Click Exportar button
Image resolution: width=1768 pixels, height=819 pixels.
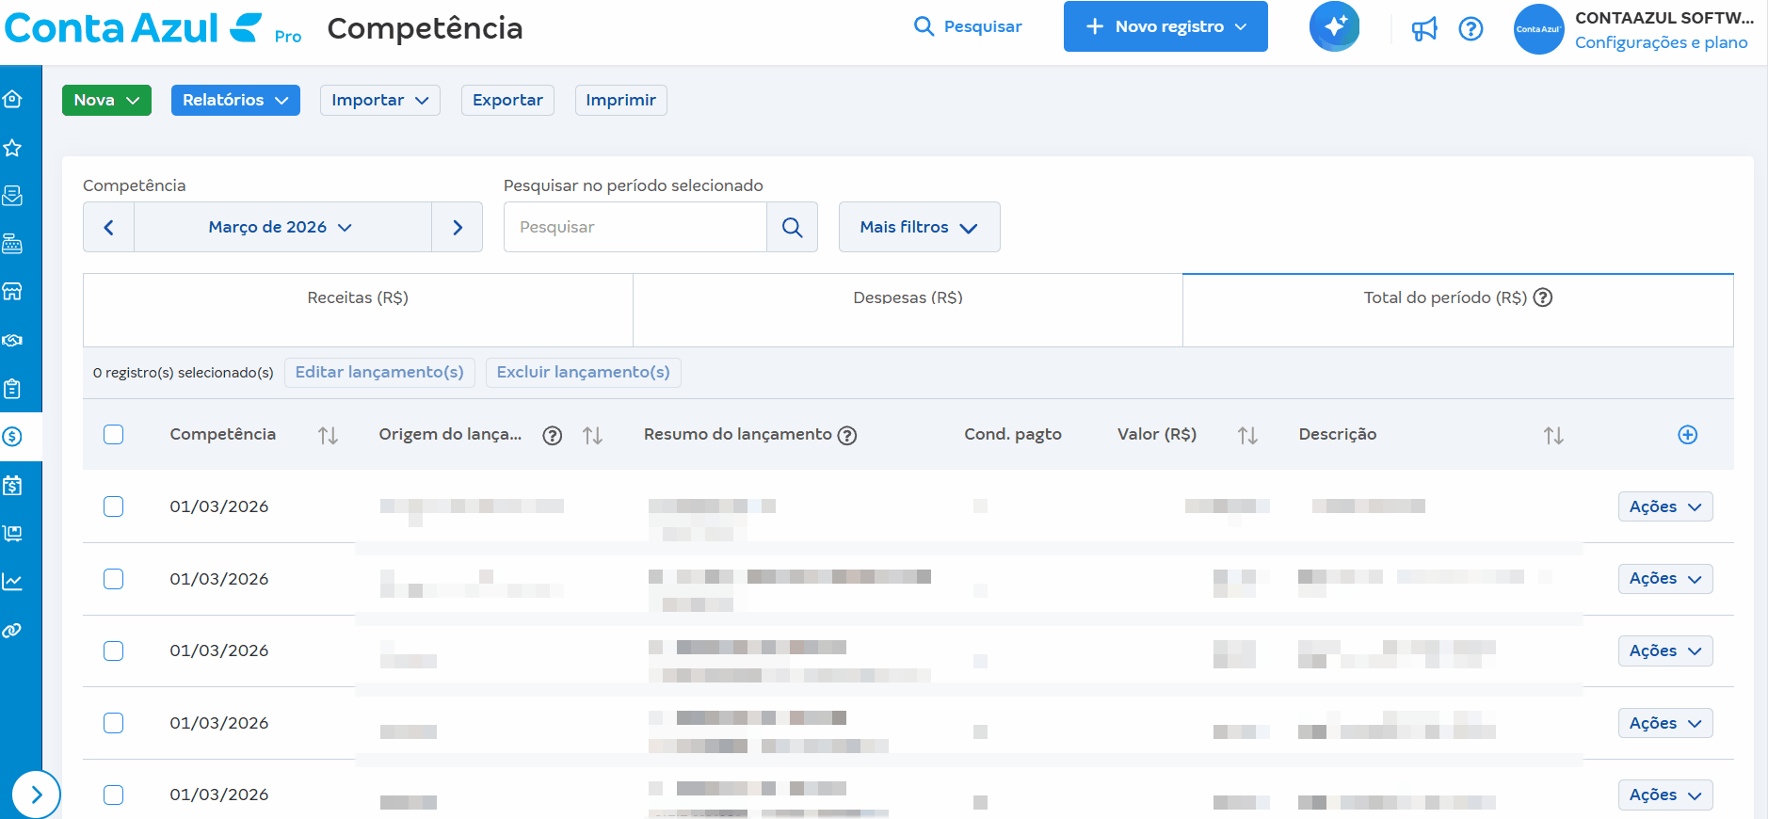[507, 100]
